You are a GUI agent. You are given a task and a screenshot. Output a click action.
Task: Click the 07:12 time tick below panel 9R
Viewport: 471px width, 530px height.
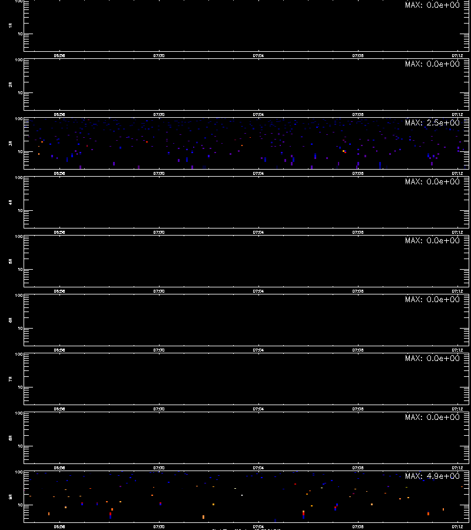coord(457,526)
